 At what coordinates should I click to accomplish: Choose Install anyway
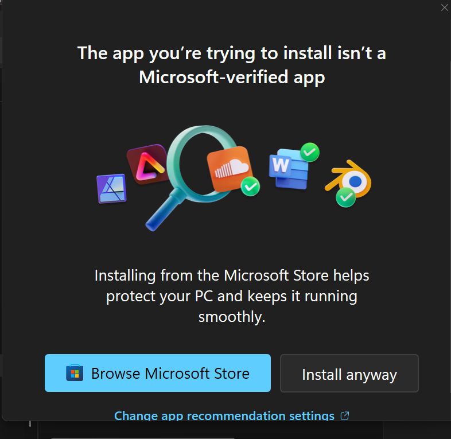click(349, 373)
